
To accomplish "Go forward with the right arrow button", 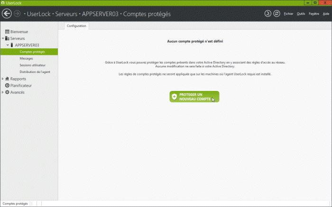I will pos(17,14).
